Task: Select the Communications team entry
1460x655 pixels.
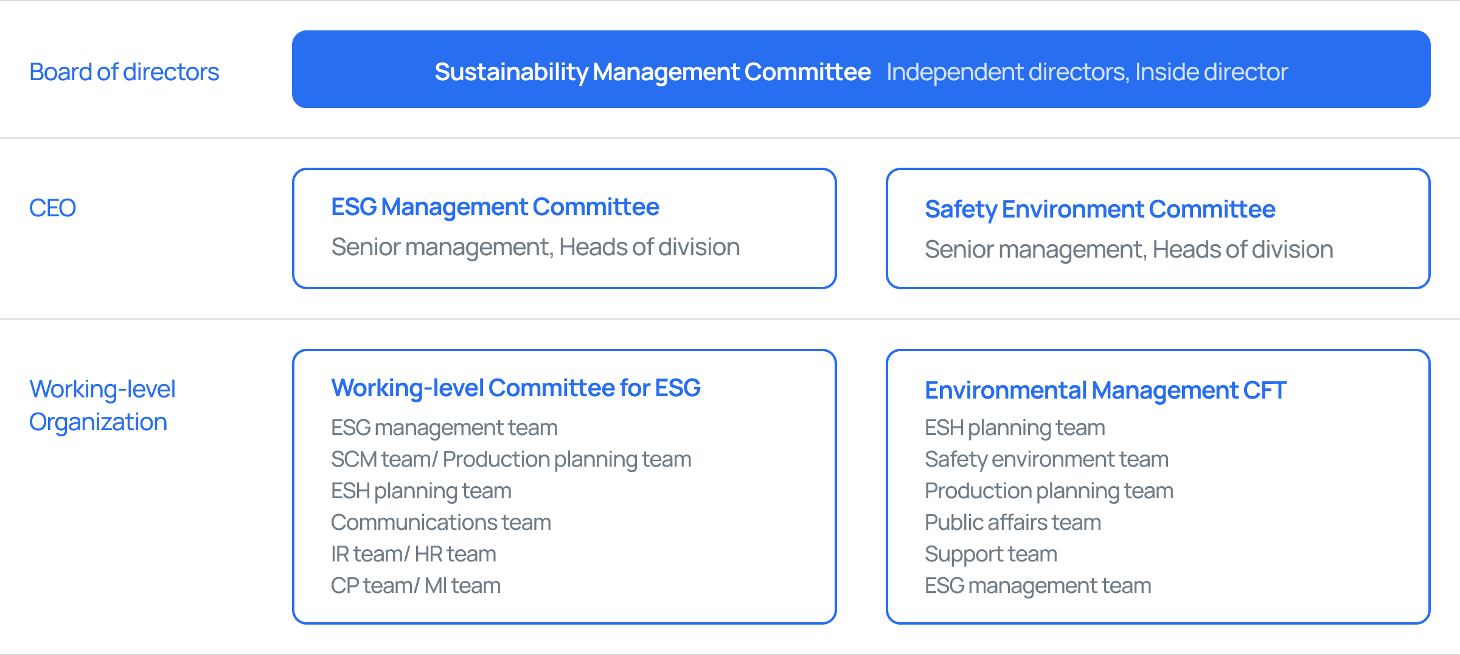Action: click(x=440, y=523)
